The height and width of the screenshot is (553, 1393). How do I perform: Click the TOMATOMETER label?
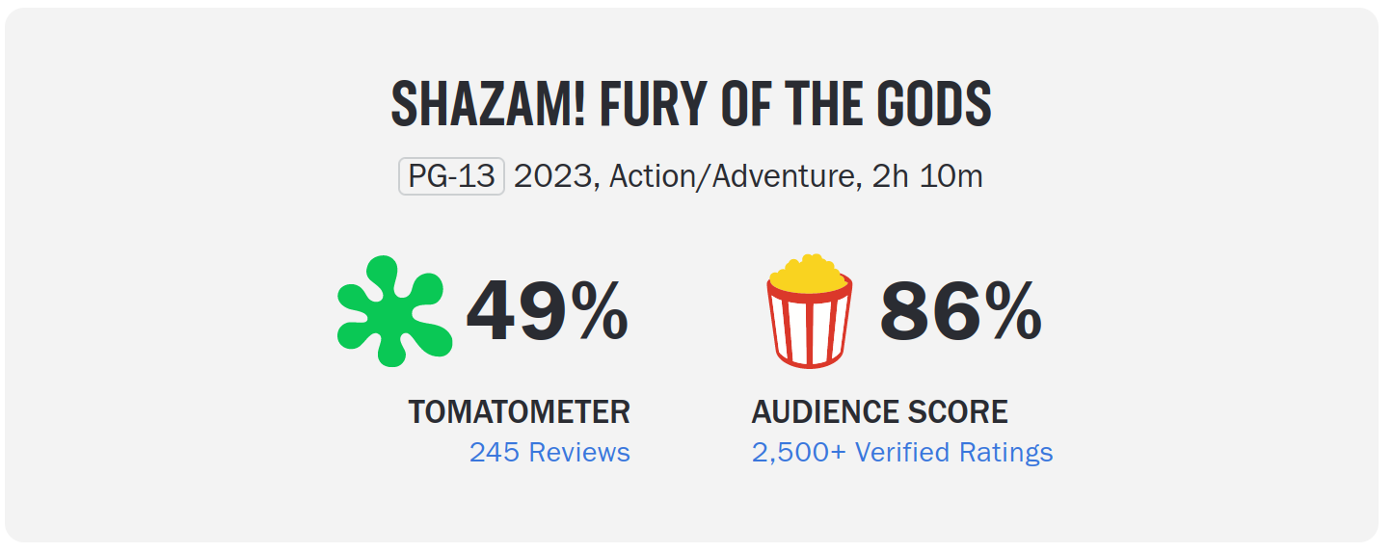click(x=520, y=412)
